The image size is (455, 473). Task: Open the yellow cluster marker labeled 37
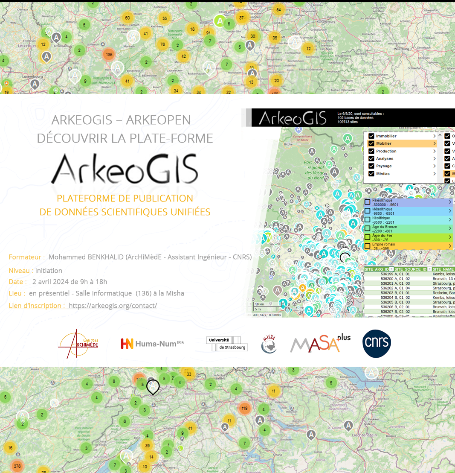pos(242,18)
